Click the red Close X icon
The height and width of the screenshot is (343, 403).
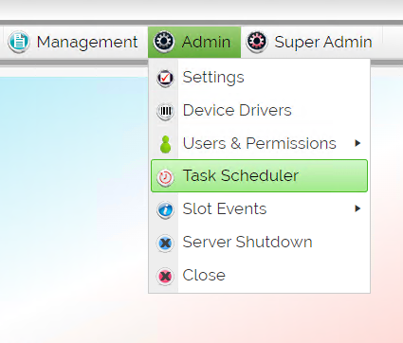pyautogui.click(x=165, y=277)
